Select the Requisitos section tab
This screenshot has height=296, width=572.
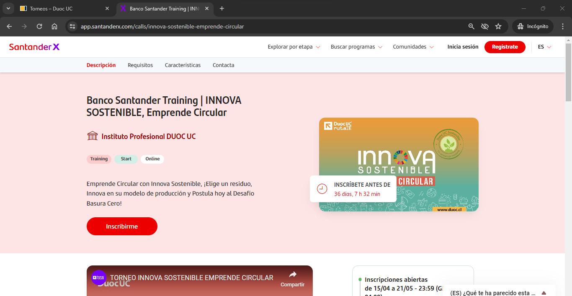[140, 65]
